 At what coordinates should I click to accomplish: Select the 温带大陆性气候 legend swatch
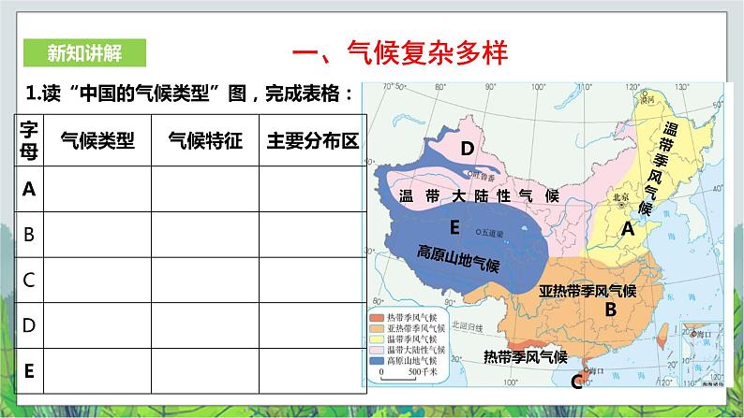click(x=377, y=348)
